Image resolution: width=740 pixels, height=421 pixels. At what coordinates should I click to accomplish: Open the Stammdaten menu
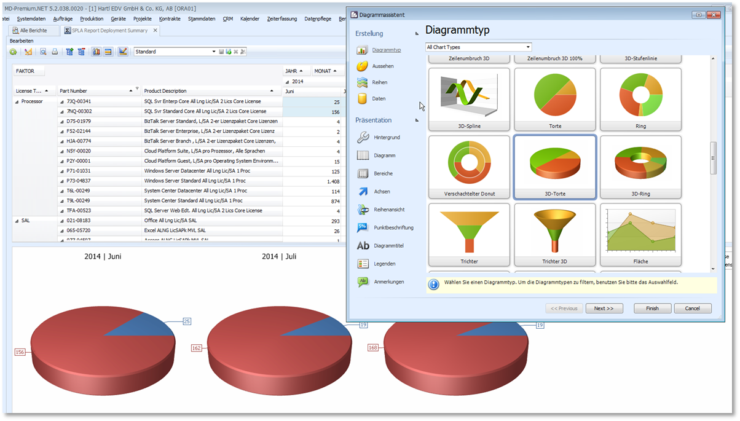click(x=201, y=18)
